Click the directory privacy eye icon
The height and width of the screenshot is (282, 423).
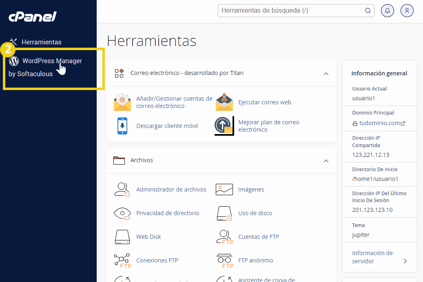pos(122,213)
